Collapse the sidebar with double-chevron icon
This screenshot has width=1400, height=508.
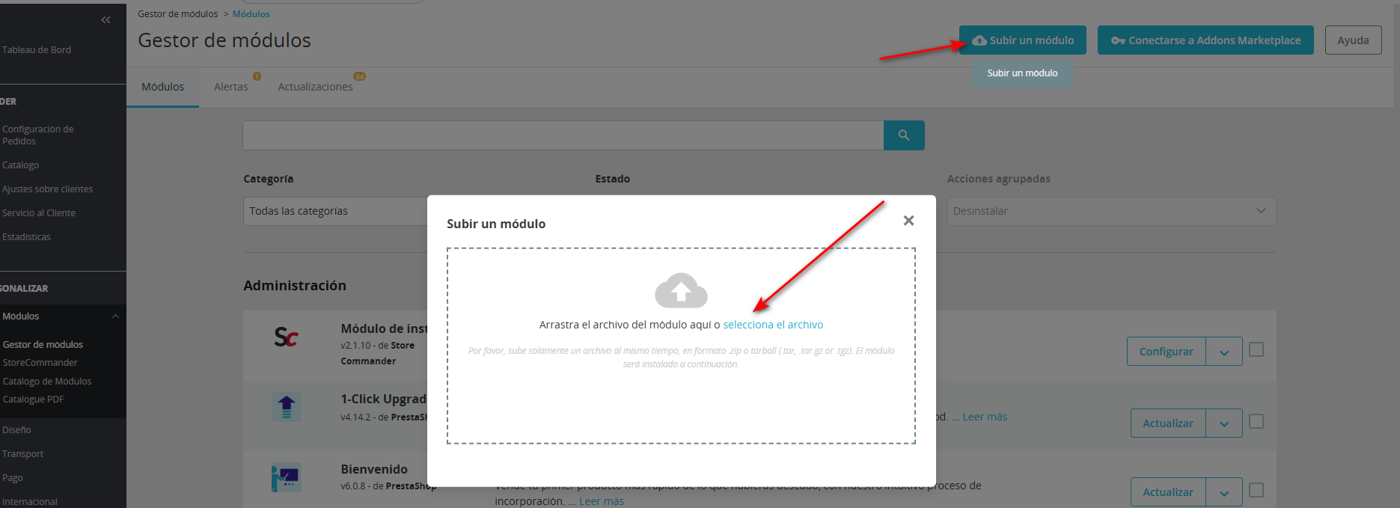pos(106,20)
